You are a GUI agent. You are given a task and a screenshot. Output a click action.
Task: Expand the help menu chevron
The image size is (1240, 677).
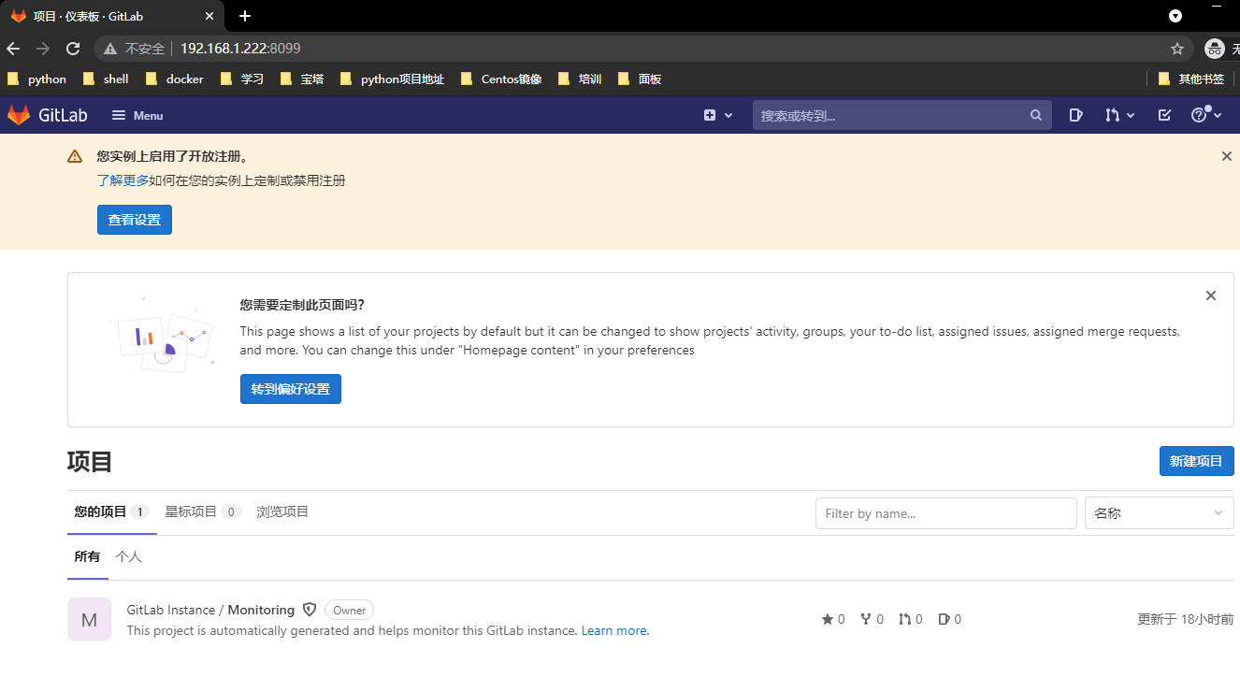tap(1216, 114)
